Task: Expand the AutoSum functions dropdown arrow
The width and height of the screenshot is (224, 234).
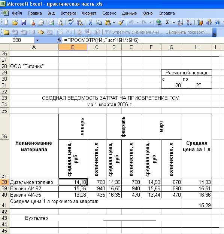Action: [174, 23]
